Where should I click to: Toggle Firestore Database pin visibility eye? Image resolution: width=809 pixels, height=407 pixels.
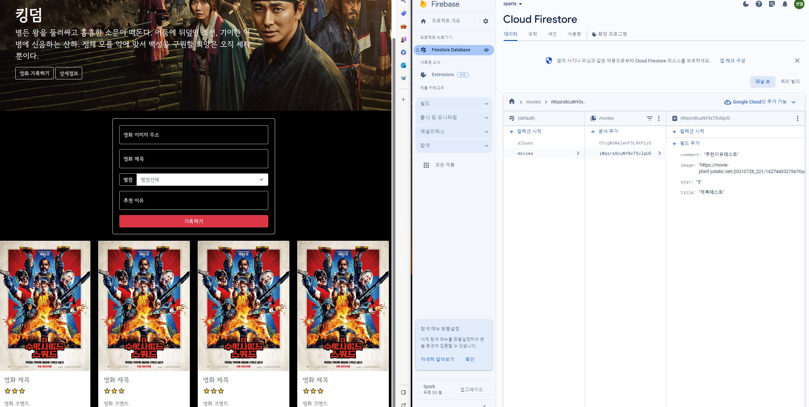click(486, 50)
